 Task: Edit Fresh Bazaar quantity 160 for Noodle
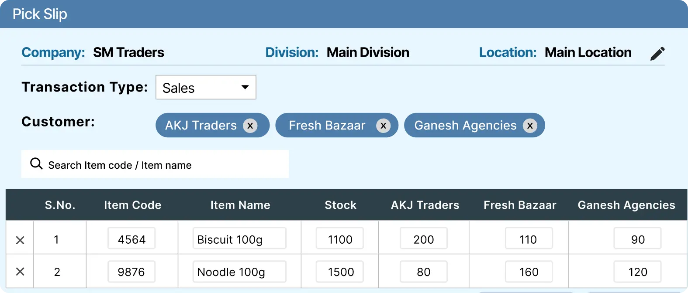click(529, 272)
